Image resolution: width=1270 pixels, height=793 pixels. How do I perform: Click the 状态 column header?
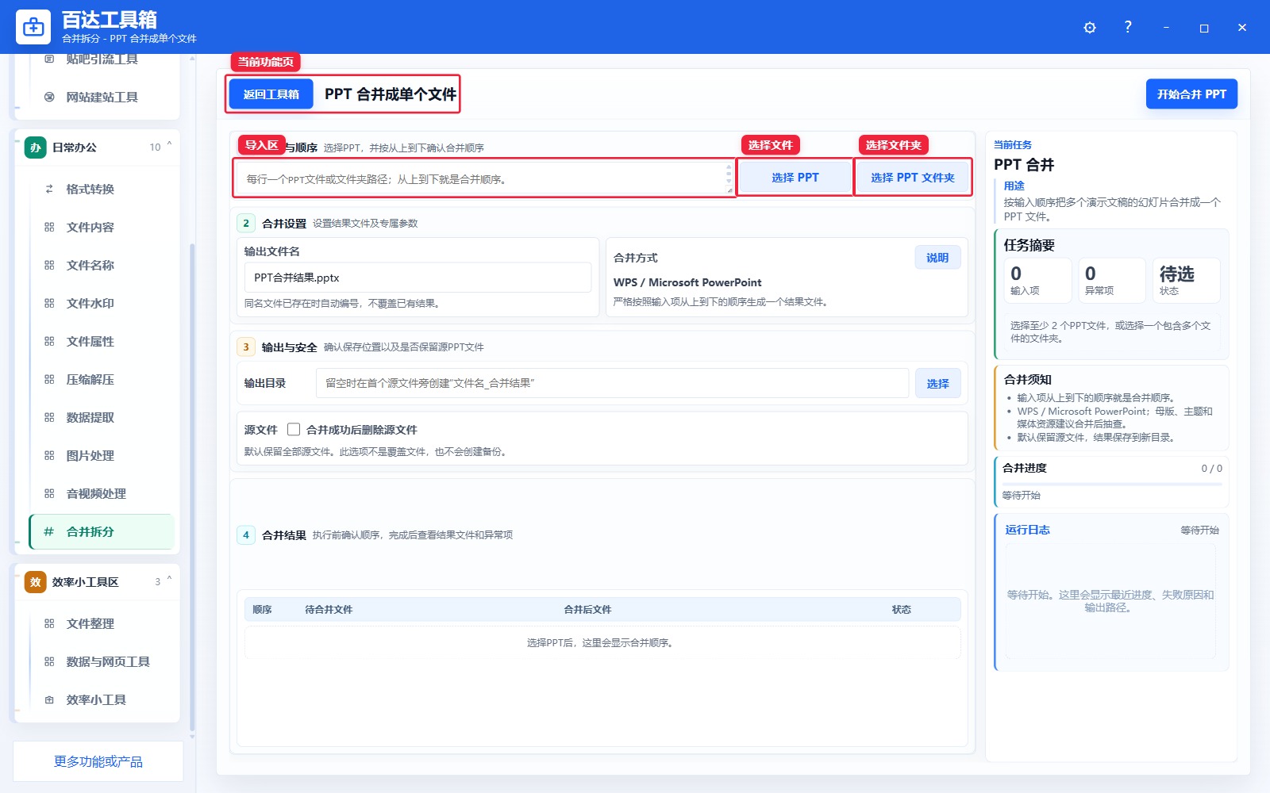coord(901,610)
